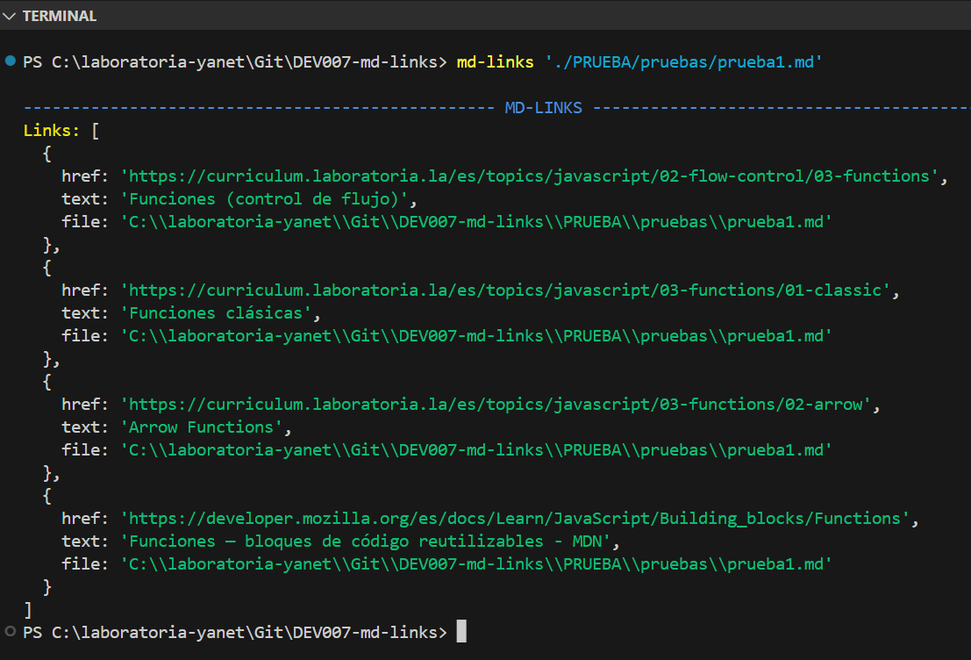This screenshot has height=660, width=971.
Task: Click the blue command success decoration dot
Action: (x=9, y=61)
